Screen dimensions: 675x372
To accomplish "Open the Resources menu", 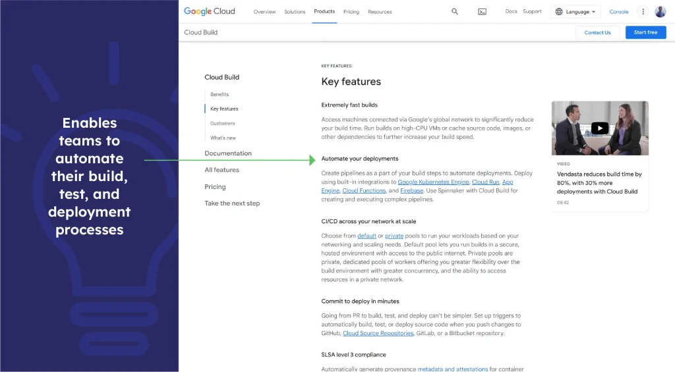I will coord(380,12).
